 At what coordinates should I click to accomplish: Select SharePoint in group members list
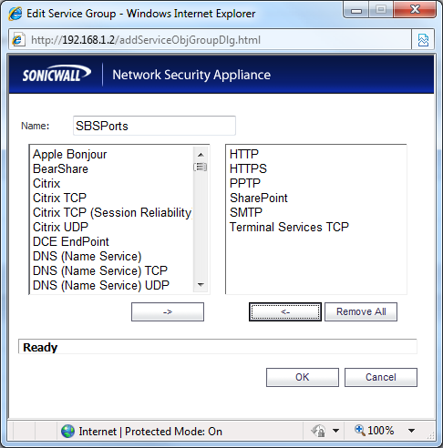pos(259,198)
